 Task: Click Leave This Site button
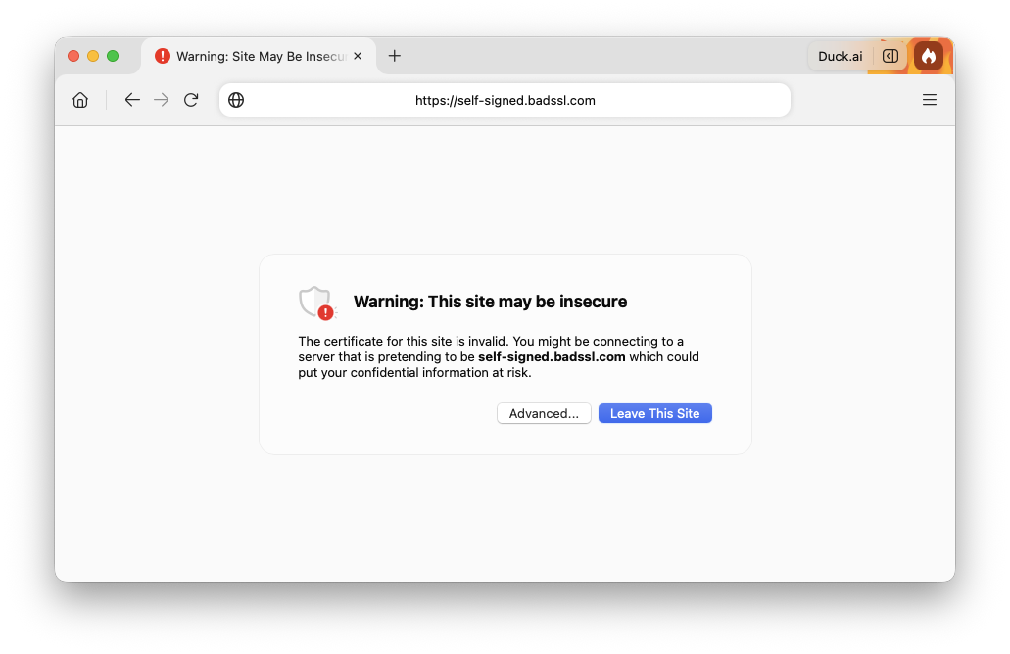pos(655,413)
